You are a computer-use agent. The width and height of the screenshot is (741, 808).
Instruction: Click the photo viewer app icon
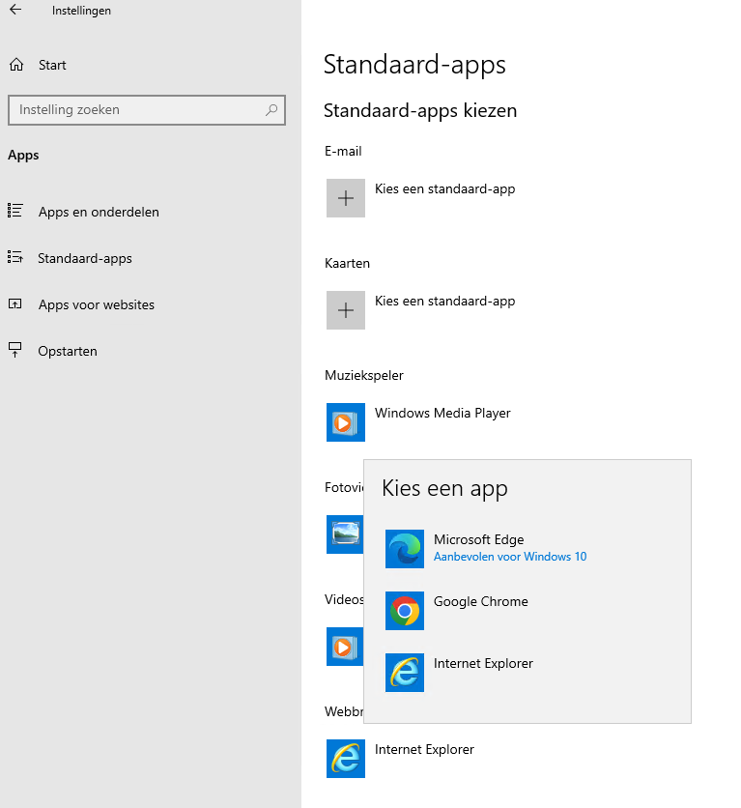point(345,534)
